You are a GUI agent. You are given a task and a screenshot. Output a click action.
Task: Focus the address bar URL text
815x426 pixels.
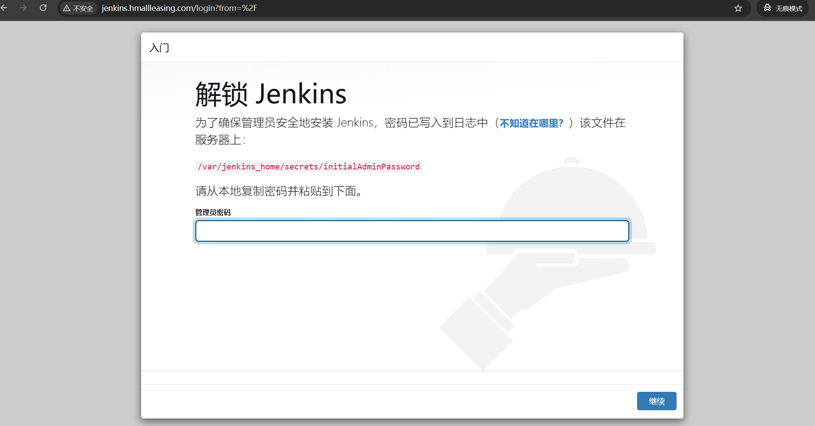(x=180, y=8)
